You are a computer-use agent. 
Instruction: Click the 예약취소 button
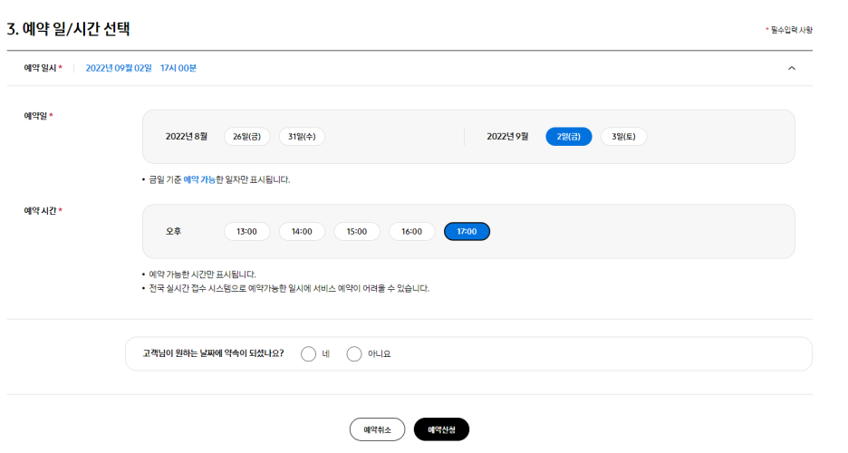tap(377, 429)
